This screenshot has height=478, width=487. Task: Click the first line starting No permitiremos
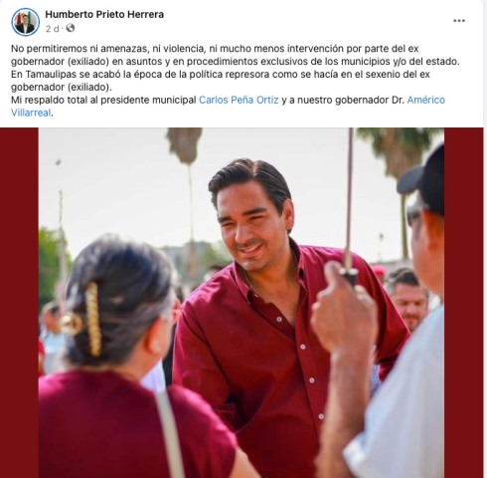tap(215, 49)
